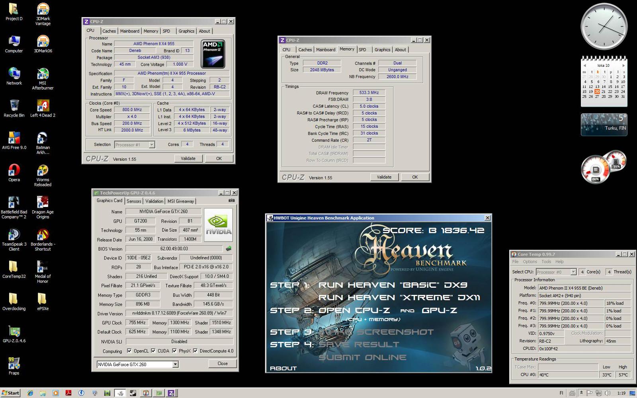Click the CPU meter gauge gadget
The image size is (637, 398).
pos(596,170)
